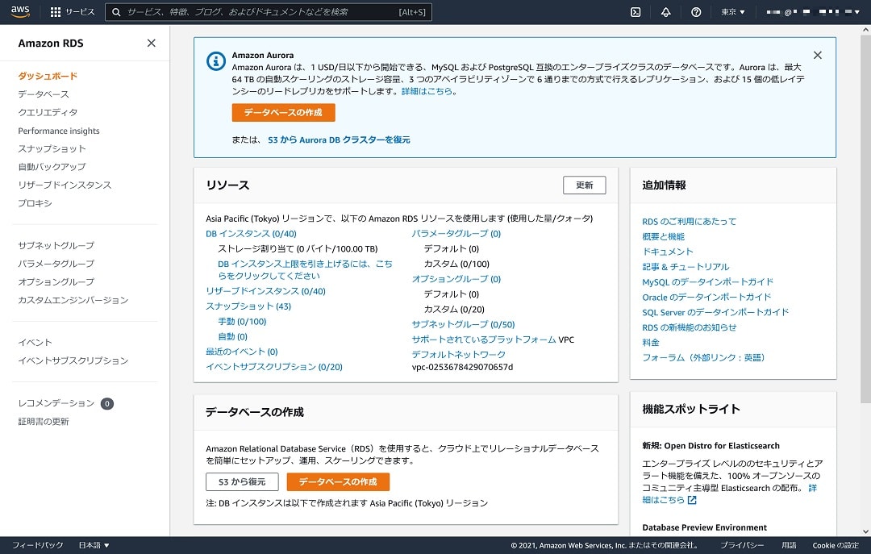Image resolution: width=871 pixels, height=554 pixels.
Task: Select ダッシュボード in the sidebar
Action: (x=48, y=76)
